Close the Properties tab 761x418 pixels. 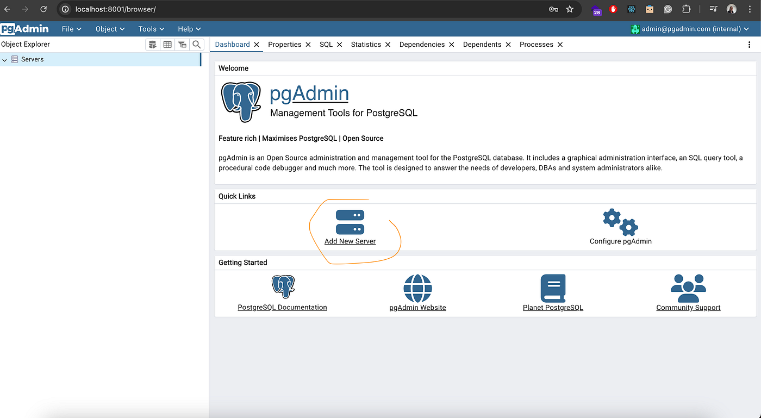click(x=308, y=45)
